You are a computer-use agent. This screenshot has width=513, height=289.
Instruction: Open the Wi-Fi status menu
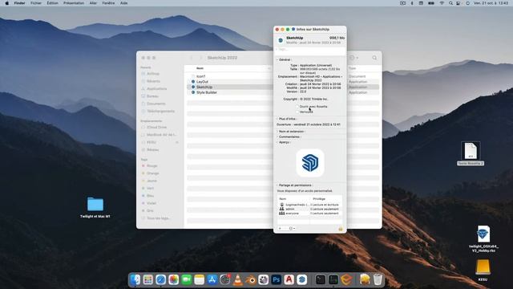tap(442, 3)
